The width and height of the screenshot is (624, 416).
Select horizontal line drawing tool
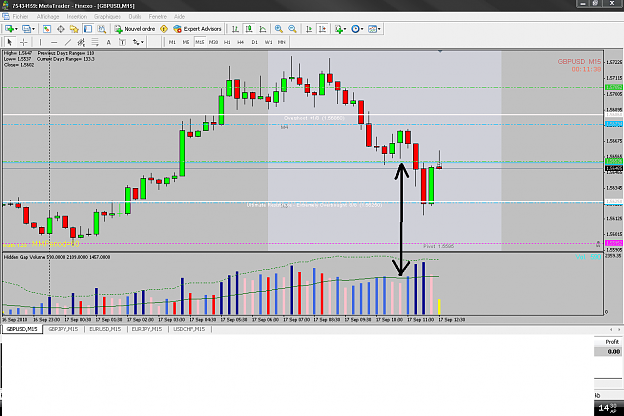pos(54,42)
